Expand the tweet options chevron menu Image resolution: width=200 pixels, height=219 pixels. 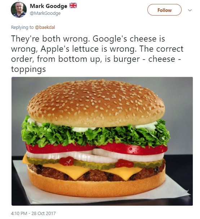[190, 10]
